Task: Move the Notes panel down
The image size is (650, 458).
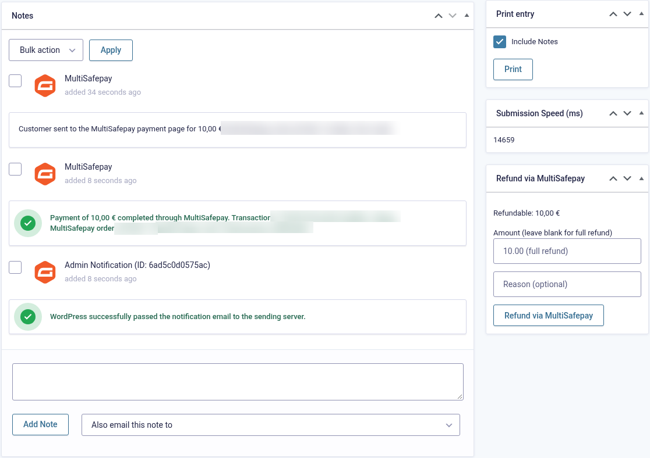Action: (453, 16)
